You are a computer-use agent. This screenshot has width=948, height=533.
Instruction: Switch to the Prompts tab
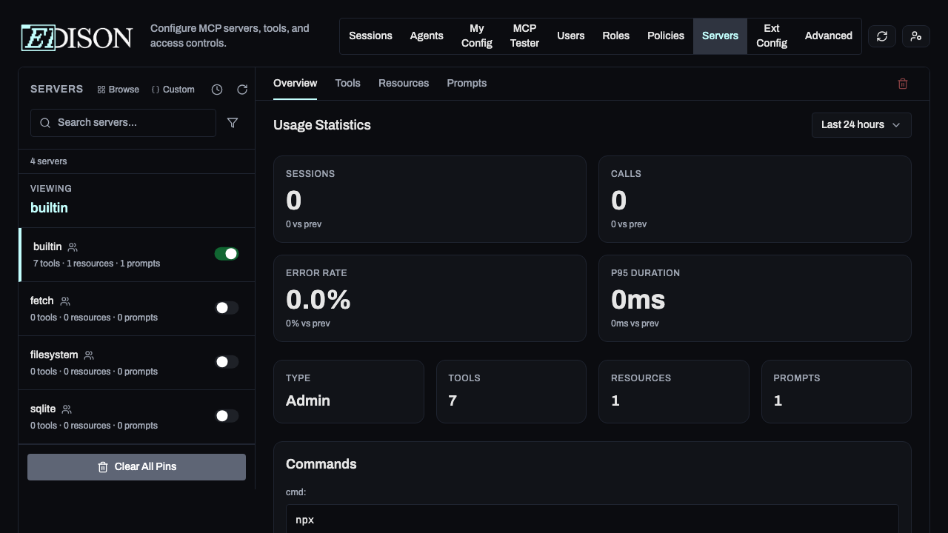point(467,83)
